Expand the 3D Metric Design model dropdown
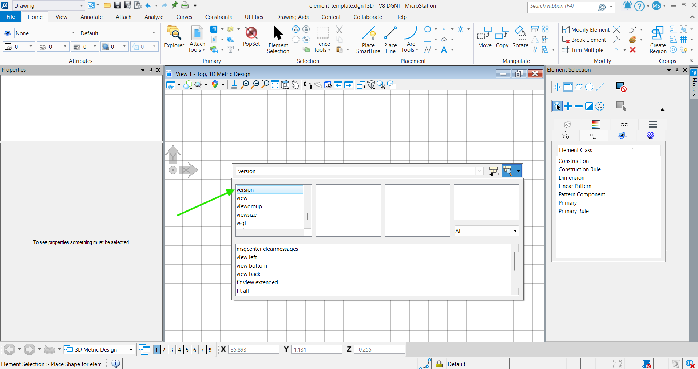Viewport: 698px width, 369px height. (131, 350)
